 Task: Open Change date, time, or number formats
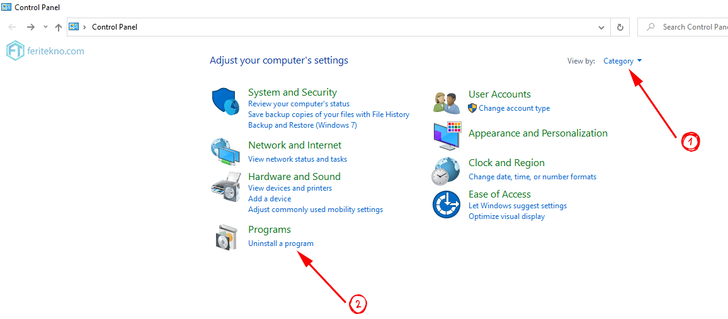tap(533, 177)
